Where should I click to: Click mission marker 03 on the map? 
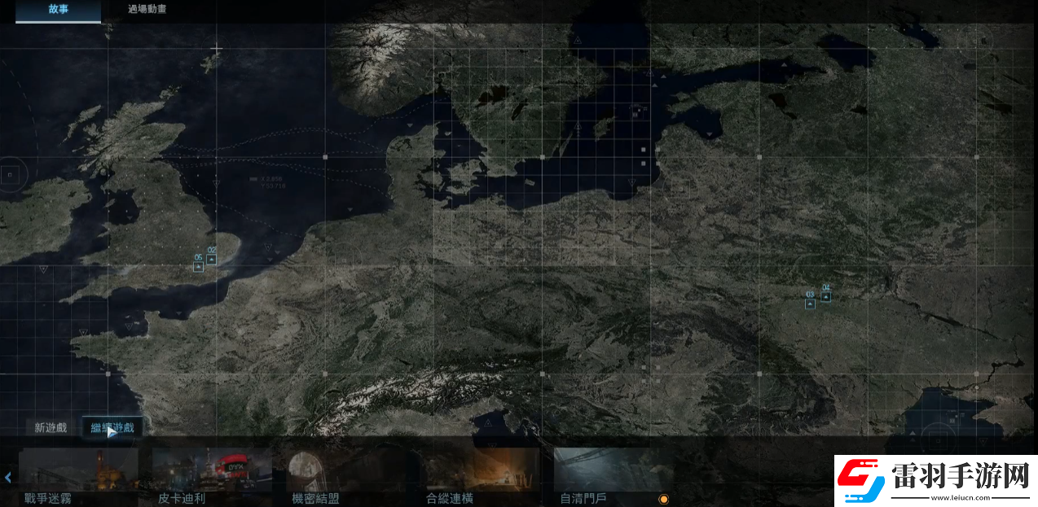click(810, 304)
